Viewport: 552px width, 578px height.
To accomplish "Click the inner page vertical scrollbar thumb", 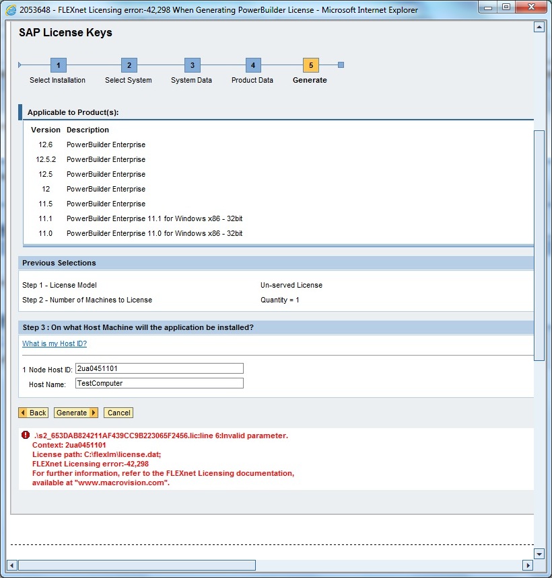I will [539, 245].
